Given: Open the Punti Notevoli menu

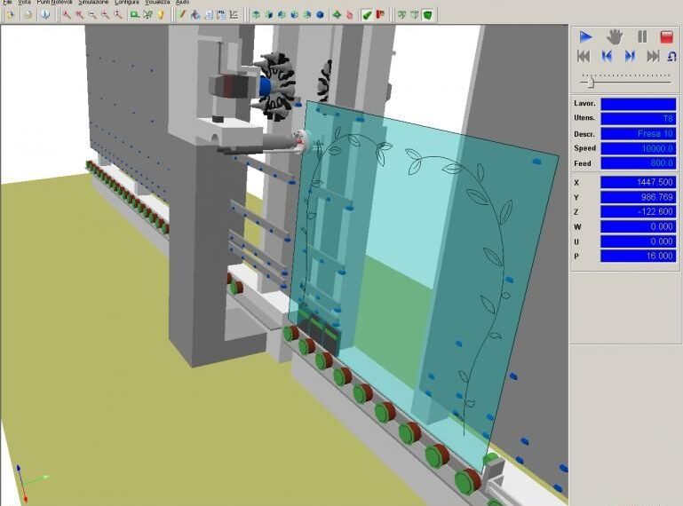Looking at the screenshot, I should 54,2.
